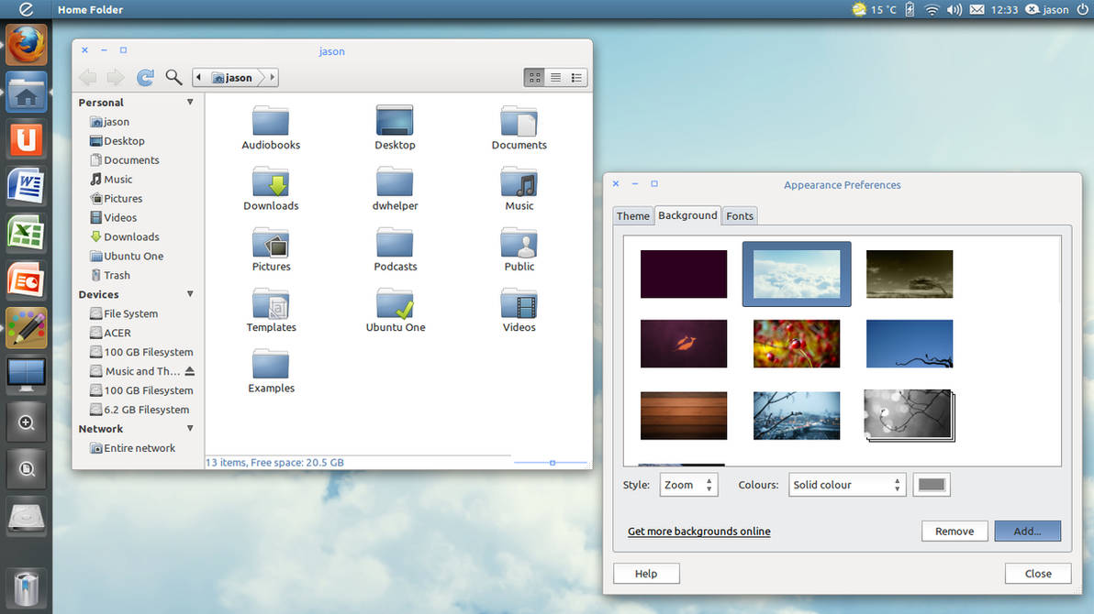Viewport: 1094px width, 614px height.
Task: Open search with the magnifier icon
Action: [x=173, y=77]
